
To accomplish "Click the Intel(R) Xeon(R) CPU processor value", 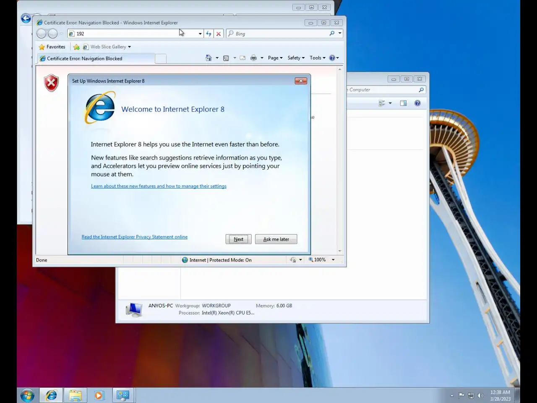I will tap(228, 313).
